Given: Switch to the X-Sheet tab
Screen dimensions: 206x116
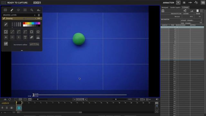Looking at the screenshot, I should pyautogui.click(x=185, y=7).
